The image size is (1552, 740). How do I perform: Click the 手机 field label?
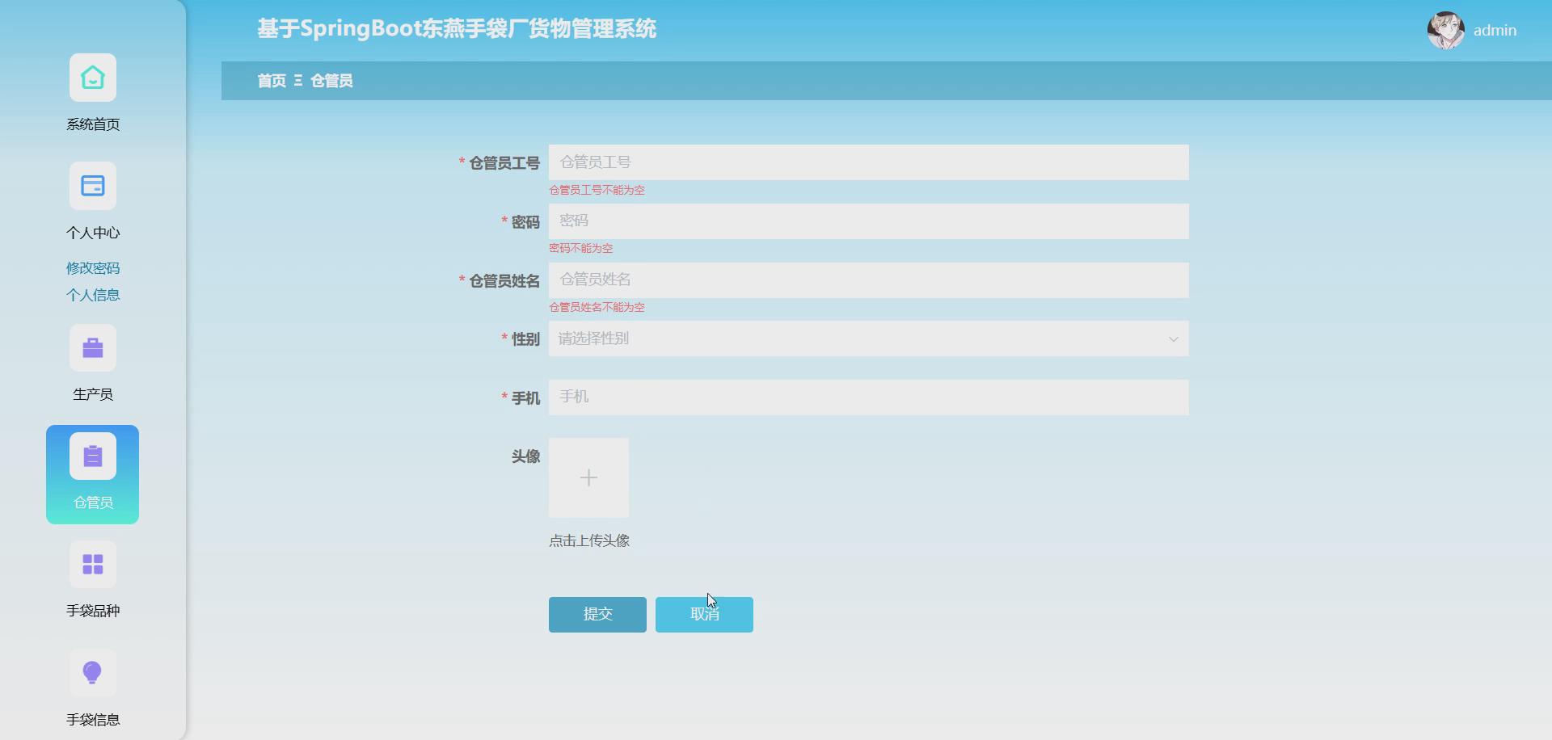coord(525,398)
